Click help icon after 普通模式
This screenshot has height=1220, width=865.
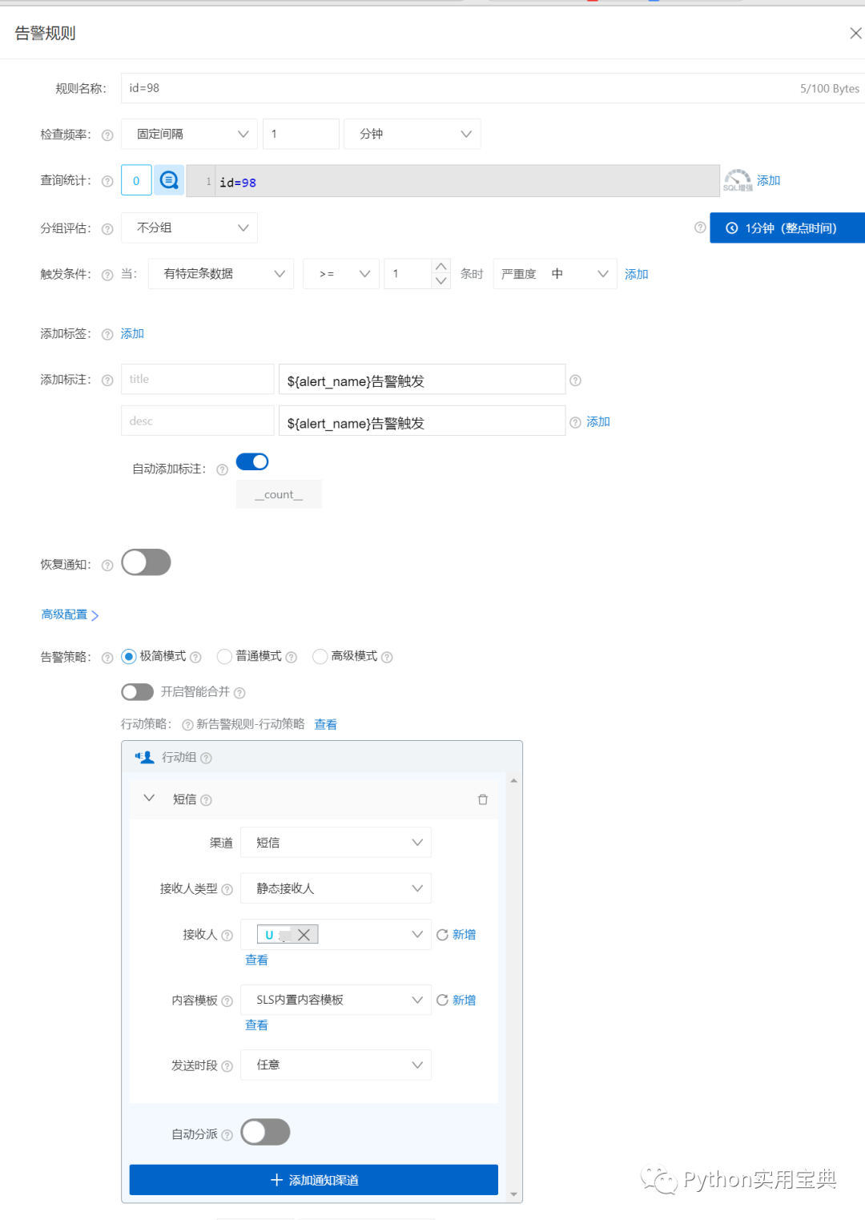coord(292,658)
